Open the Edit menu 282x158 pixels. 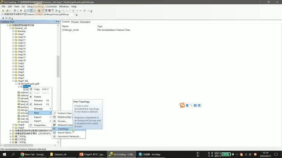click(10, 6)
